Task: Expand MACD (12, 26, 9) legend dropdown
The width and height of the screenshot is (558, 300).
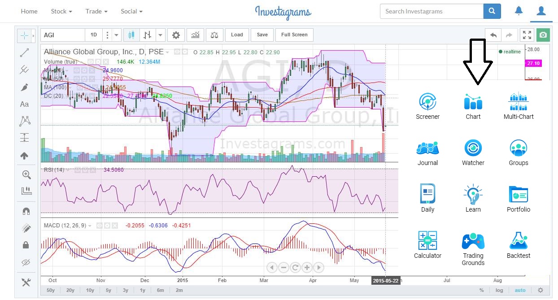Action: click(90, 226)
